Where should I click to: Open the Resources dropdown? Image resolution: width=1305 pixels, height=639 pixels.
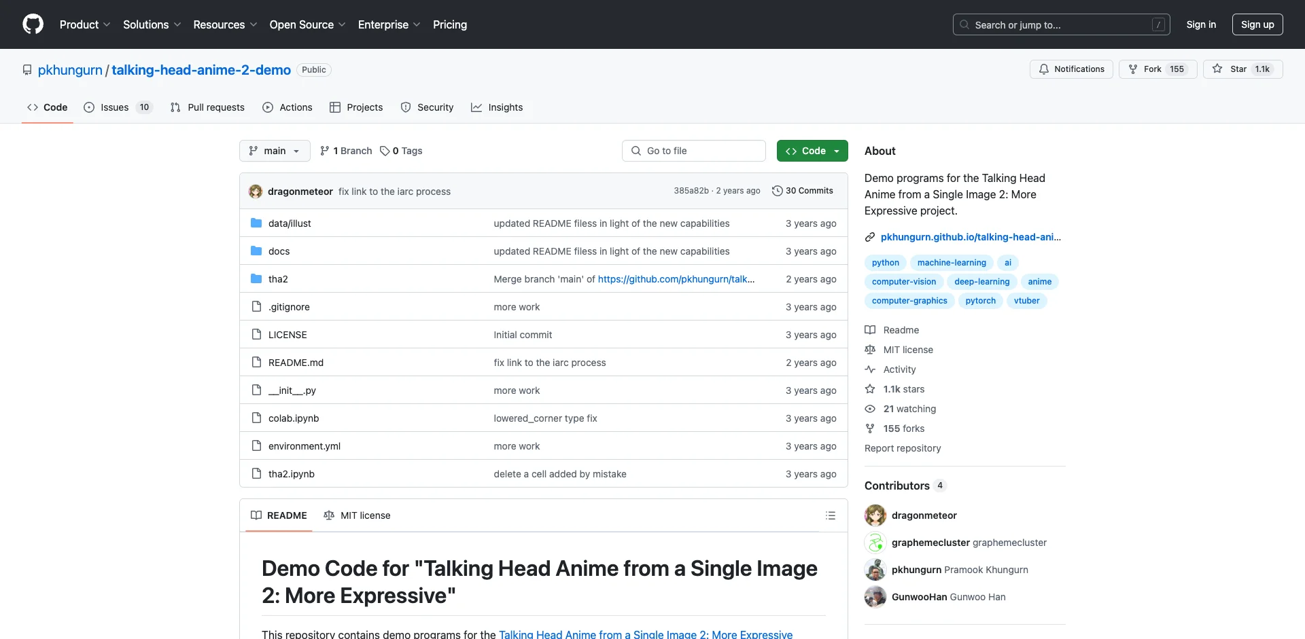(225, 24)
